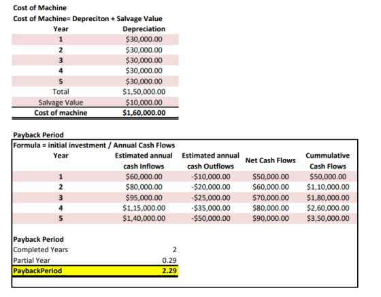
Task: Select the $1,50,000.00 total depreciation cell
Action: pyautogui.click(x=144, y=92)
